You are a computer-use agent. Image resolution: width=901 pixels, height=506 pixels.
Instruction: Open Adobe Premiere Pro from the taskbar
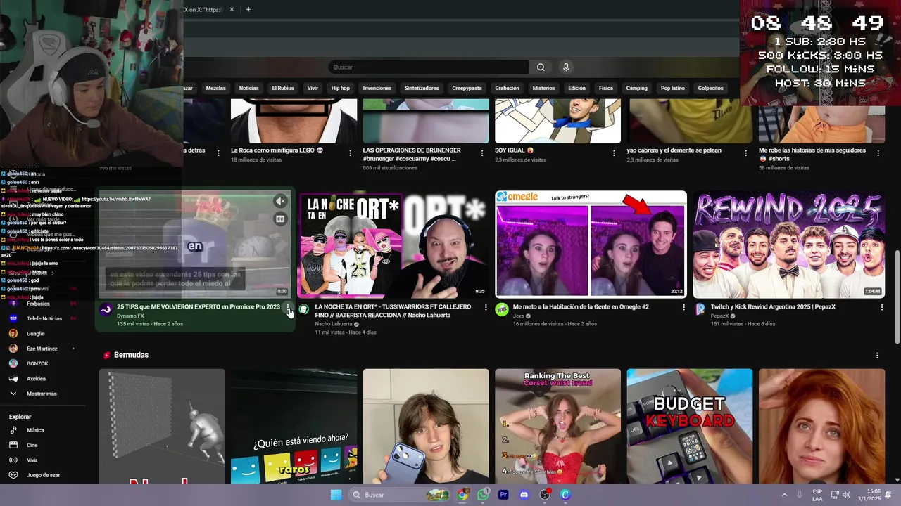tap(503, 495)
